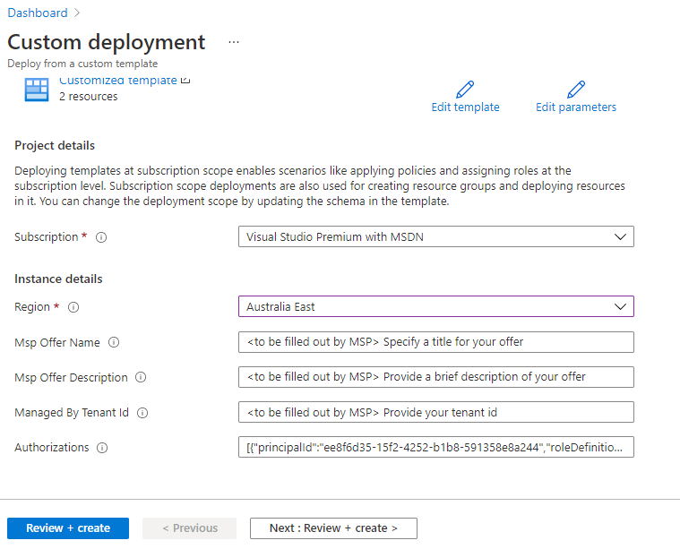The image size is (680, 549).
Task: Open the ellipsis menu next to Custom deployment
Action: tap(234, 42)
